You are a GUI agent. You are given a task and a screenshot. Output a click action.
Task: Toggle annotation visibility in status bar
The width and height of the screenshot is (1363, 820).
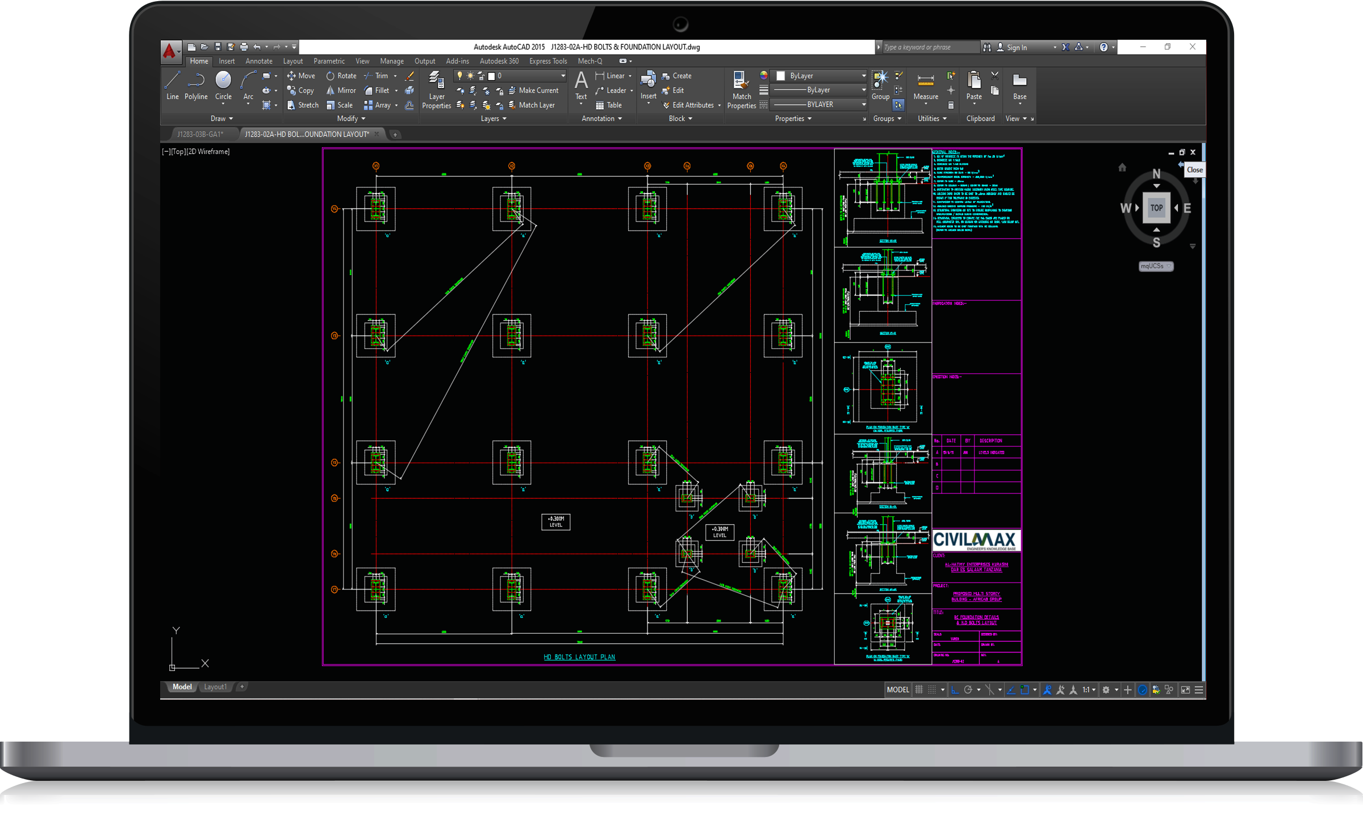pyautogui.click(x=1047, y=689)
